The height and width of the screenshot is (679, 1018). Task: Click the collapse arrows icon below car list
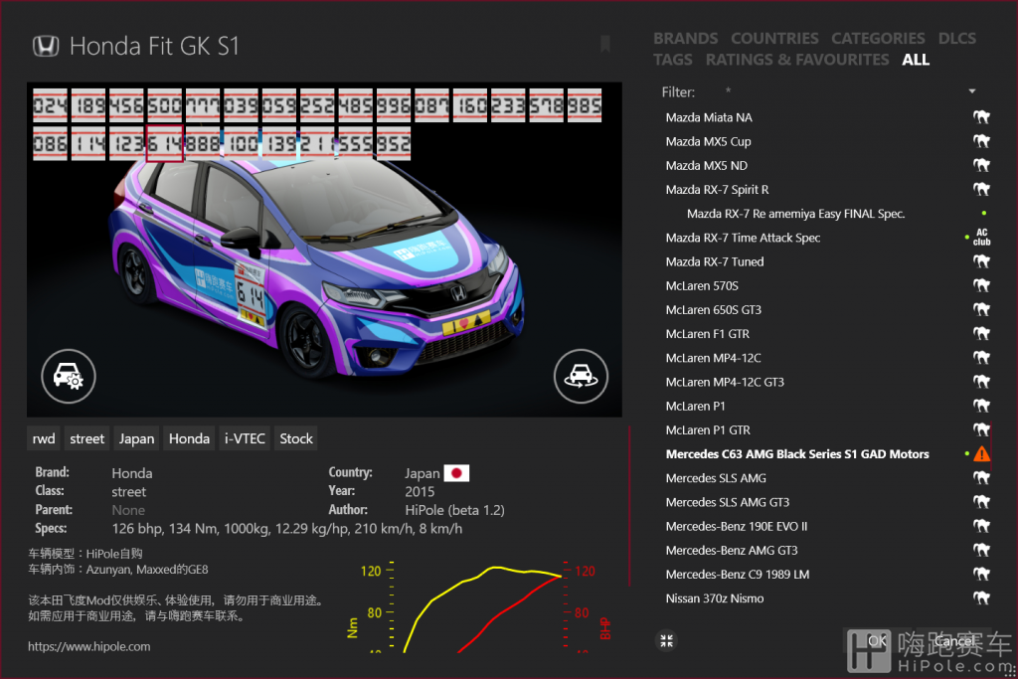(667, 640)
